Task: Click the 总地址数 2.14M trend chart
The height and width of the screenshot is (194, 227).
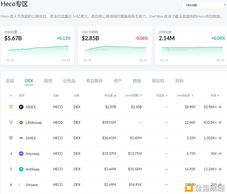Action: tap(192, 52)
